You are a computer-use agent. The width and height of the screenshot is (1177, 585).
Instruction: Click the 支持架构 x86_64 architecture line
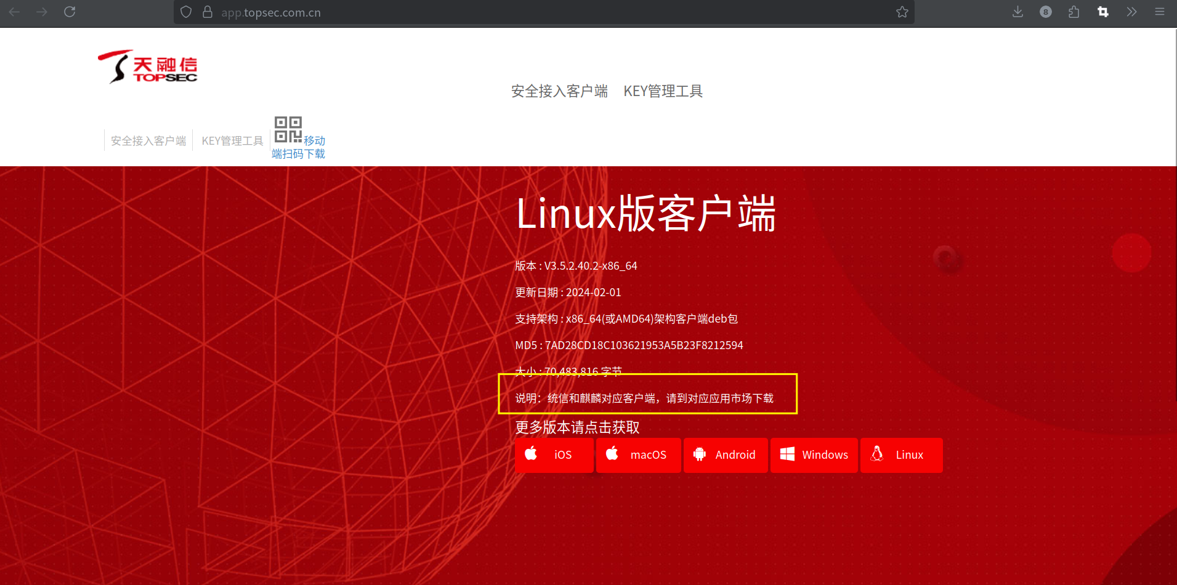(x=626, y=319)
